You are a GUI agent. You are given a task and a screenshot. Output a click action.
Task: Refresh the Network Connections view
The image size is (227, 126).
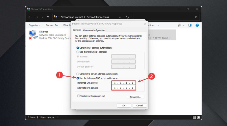pyautogui.click(x=127, y=17)
